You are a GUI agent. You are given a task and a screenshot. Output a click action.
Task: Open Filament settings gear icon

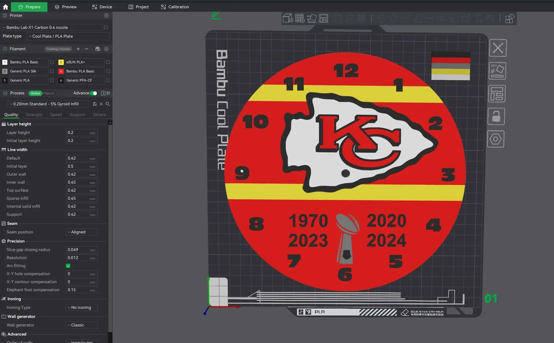click(x=106, y=49)
